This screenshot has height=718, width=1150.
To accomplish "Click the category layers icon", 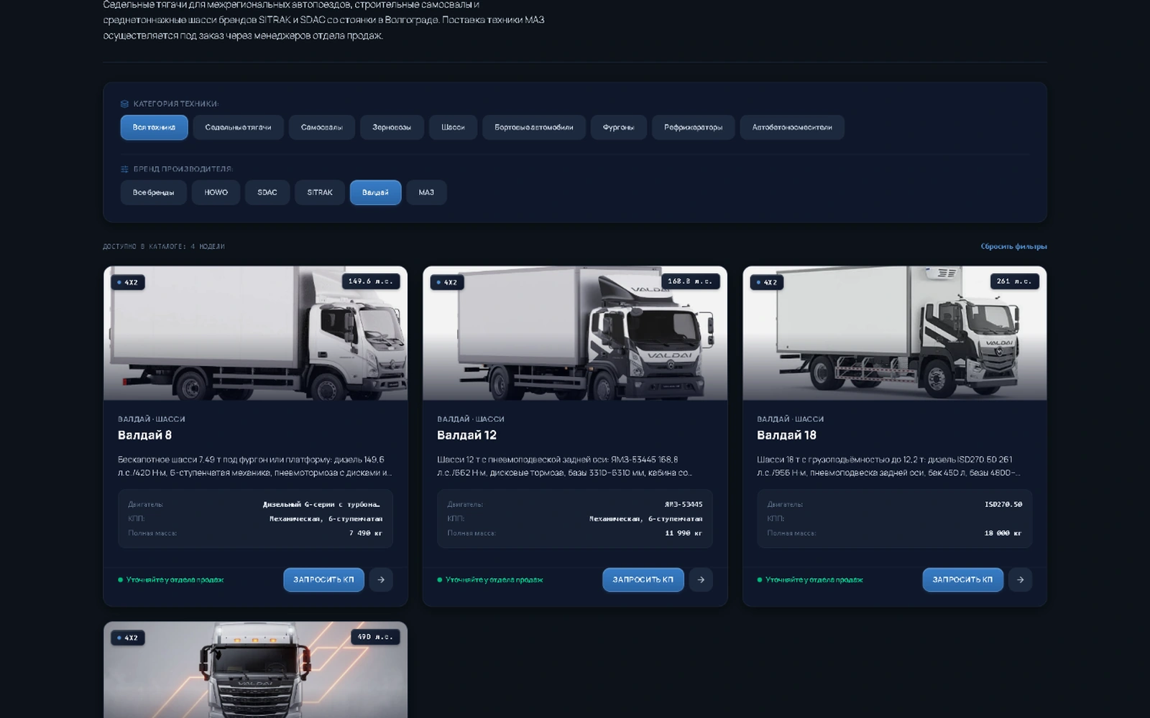I will tap(124, 104).
